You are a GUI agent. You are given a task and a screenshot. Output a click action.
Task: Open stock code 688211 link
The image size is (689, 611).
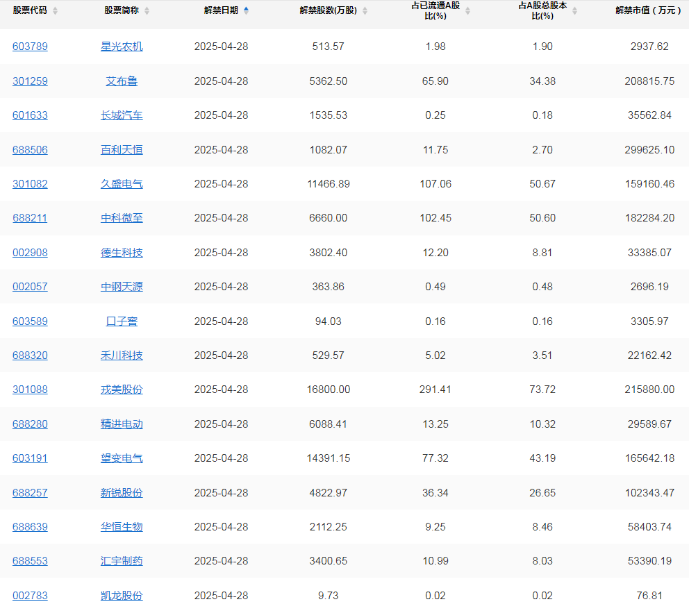[30, 218]
